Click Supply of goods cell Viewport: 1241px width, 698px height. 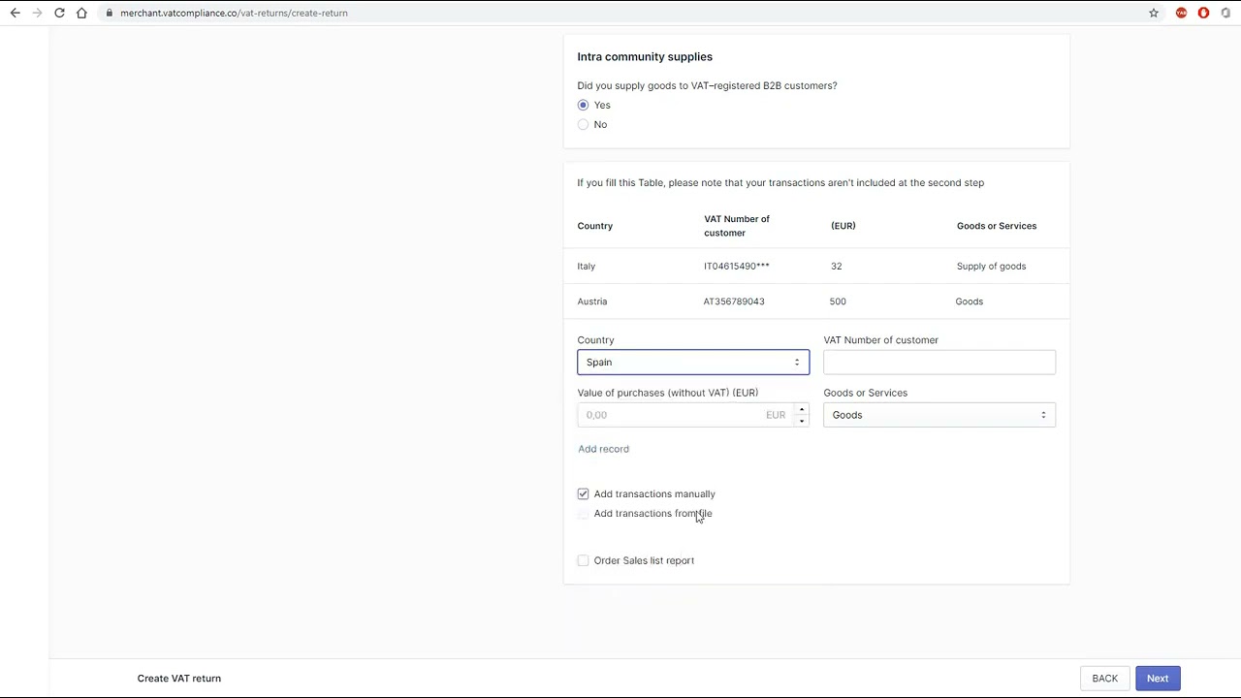pos(991,266)
